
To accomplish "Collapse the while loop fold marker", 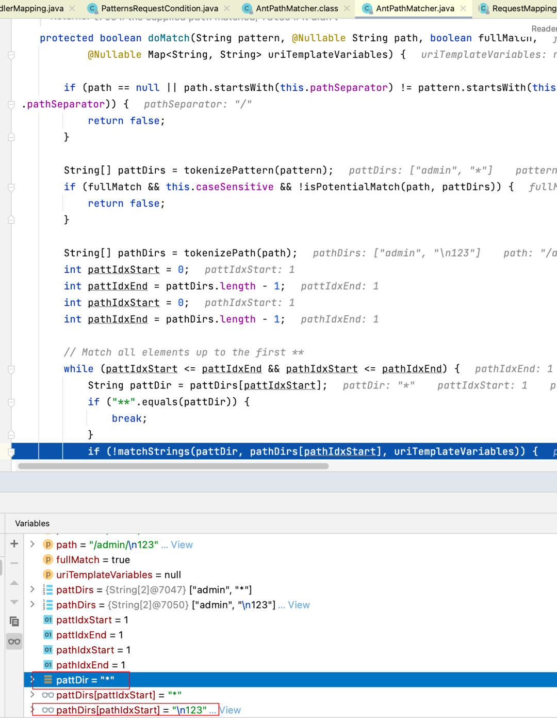I will (x=11, y=369).
